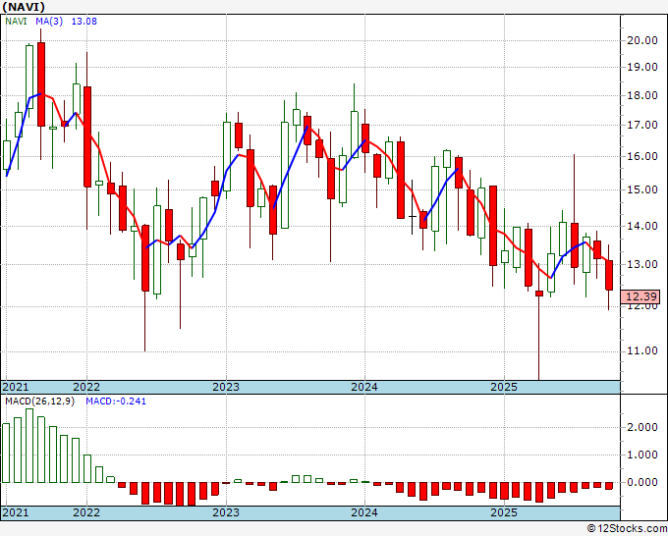The height and width of the screenshot is (536, 668).
Task: Click 2025 on the price chart timeline
Action: [504, 387]
